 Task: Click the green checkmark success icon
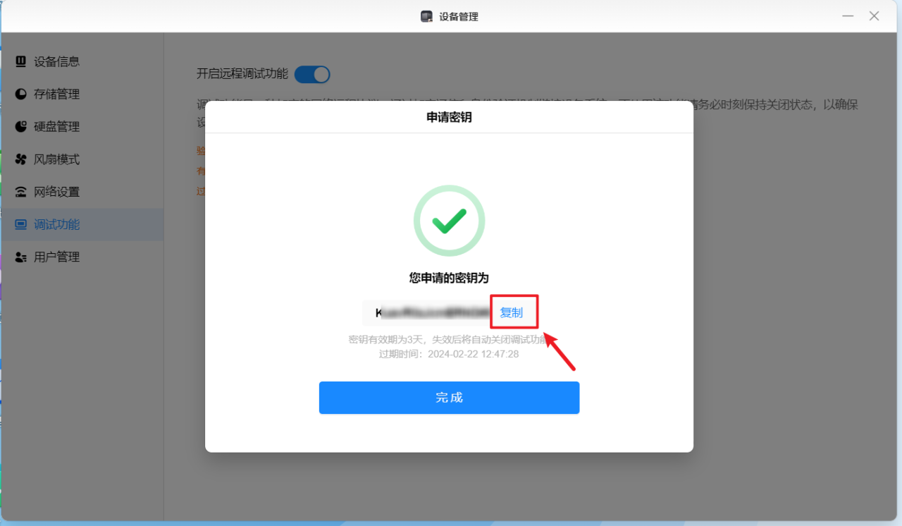pos(449,221)
